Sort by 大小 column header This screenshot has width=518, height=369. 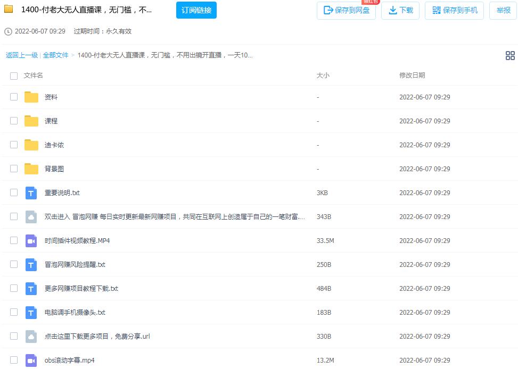pyautogui.click(x=323, y=76)
